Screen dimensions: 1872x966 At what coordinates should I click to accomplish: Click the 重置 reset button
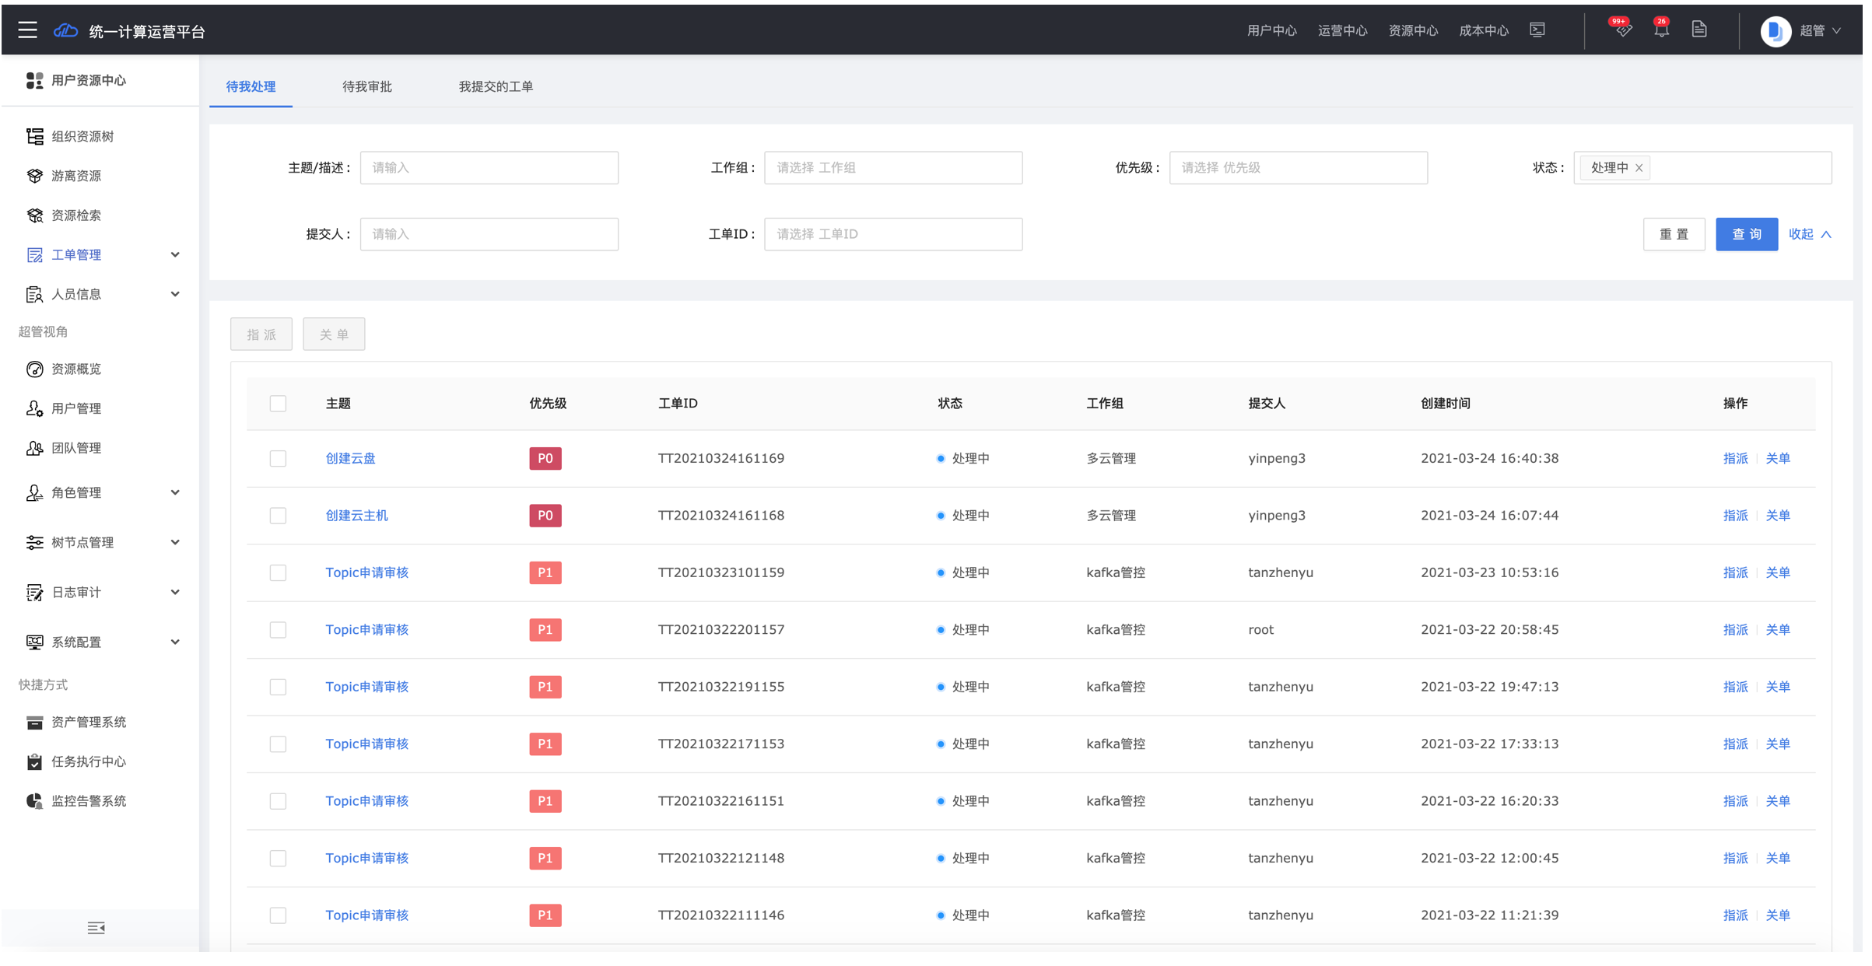[1674, 234]
